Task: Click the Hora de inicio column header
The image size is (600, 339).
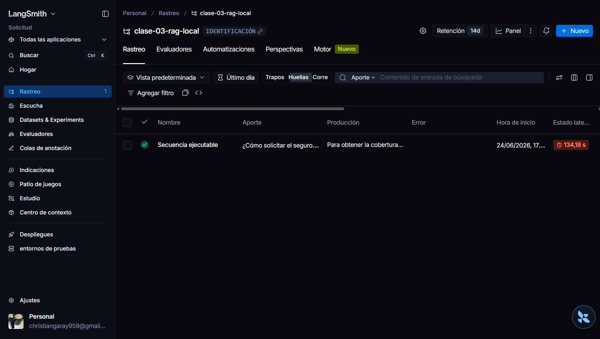Action: (x=516, y=123)
